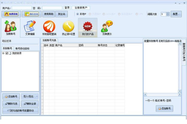Click the 删除勾选 button
This screenshot has height=124, width=187.
[11, 104]
